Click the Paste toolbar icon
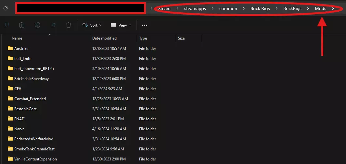 click(x=22, y=25)
